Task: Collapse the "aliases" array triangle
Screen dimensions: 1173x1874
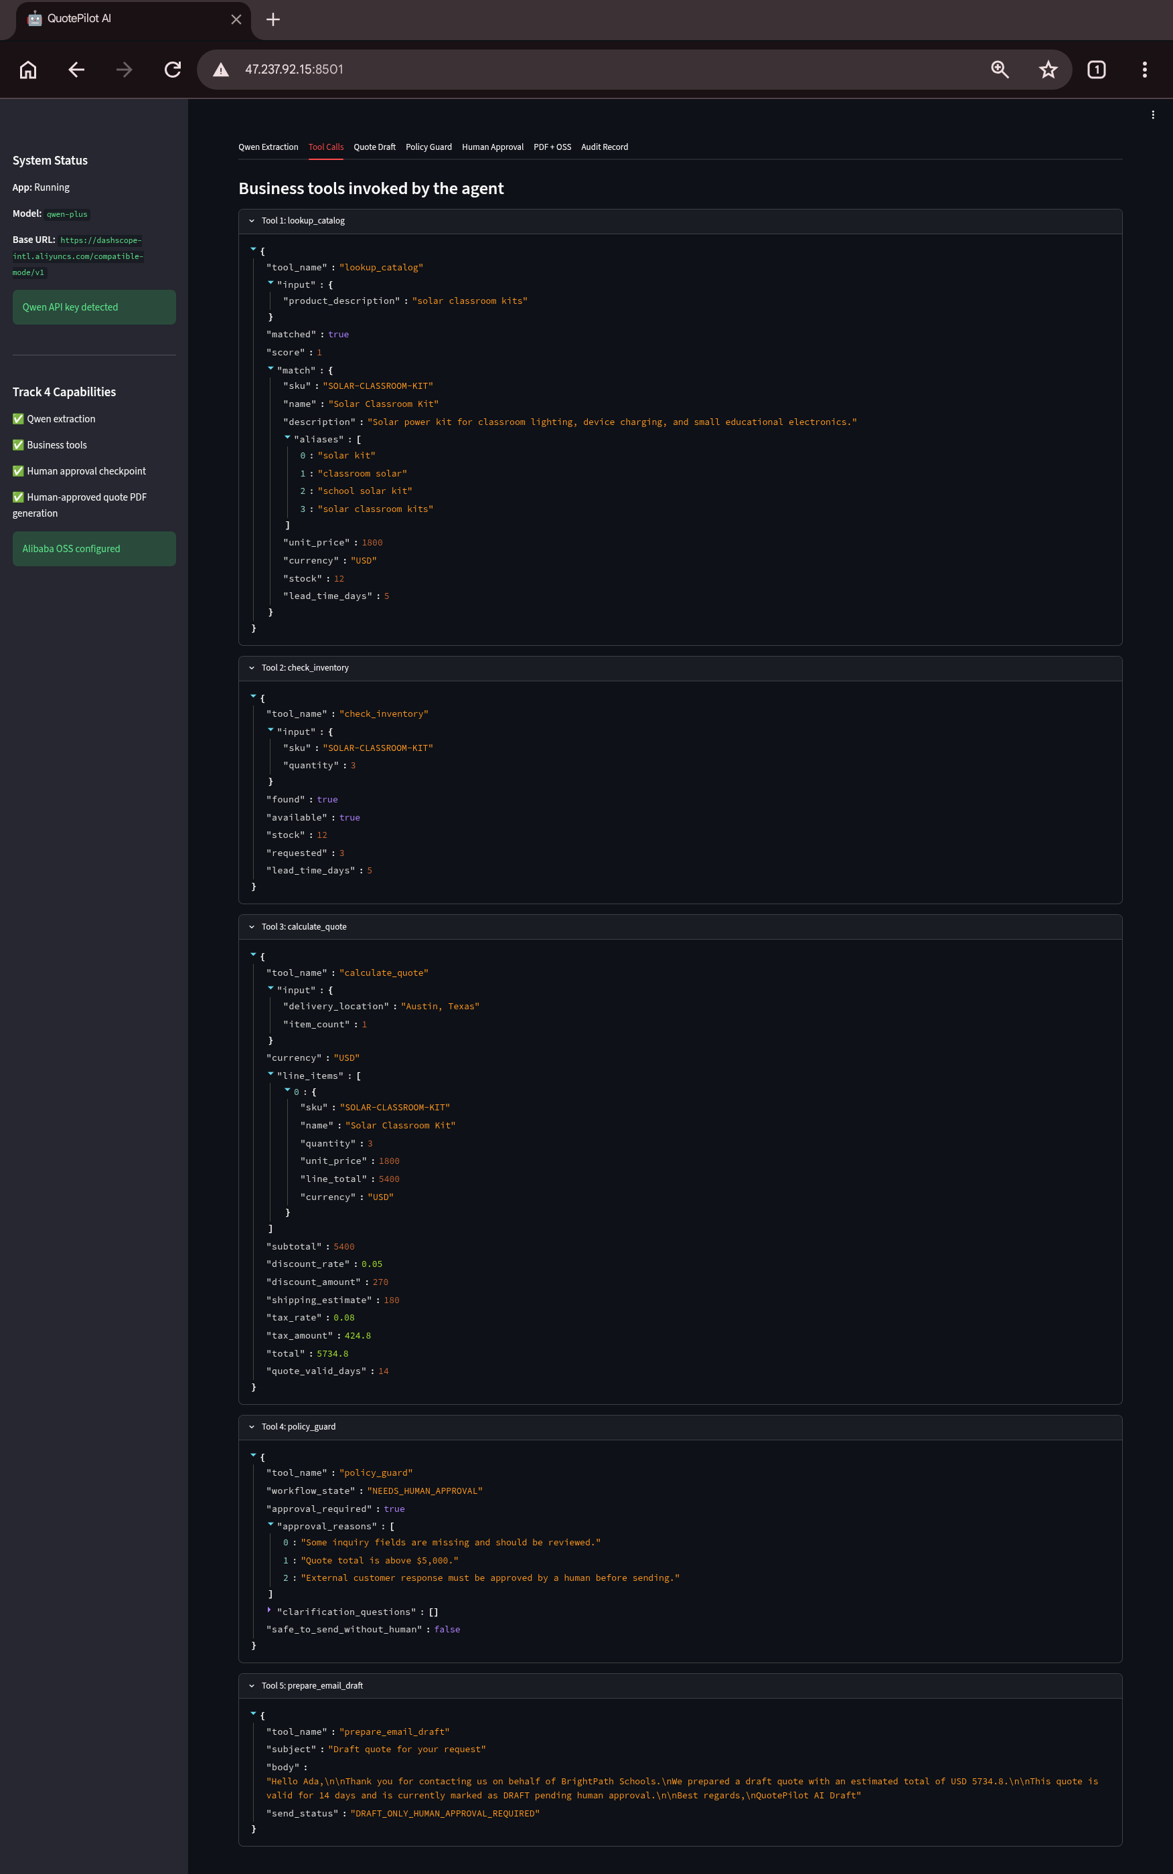Action: point(287,437)
